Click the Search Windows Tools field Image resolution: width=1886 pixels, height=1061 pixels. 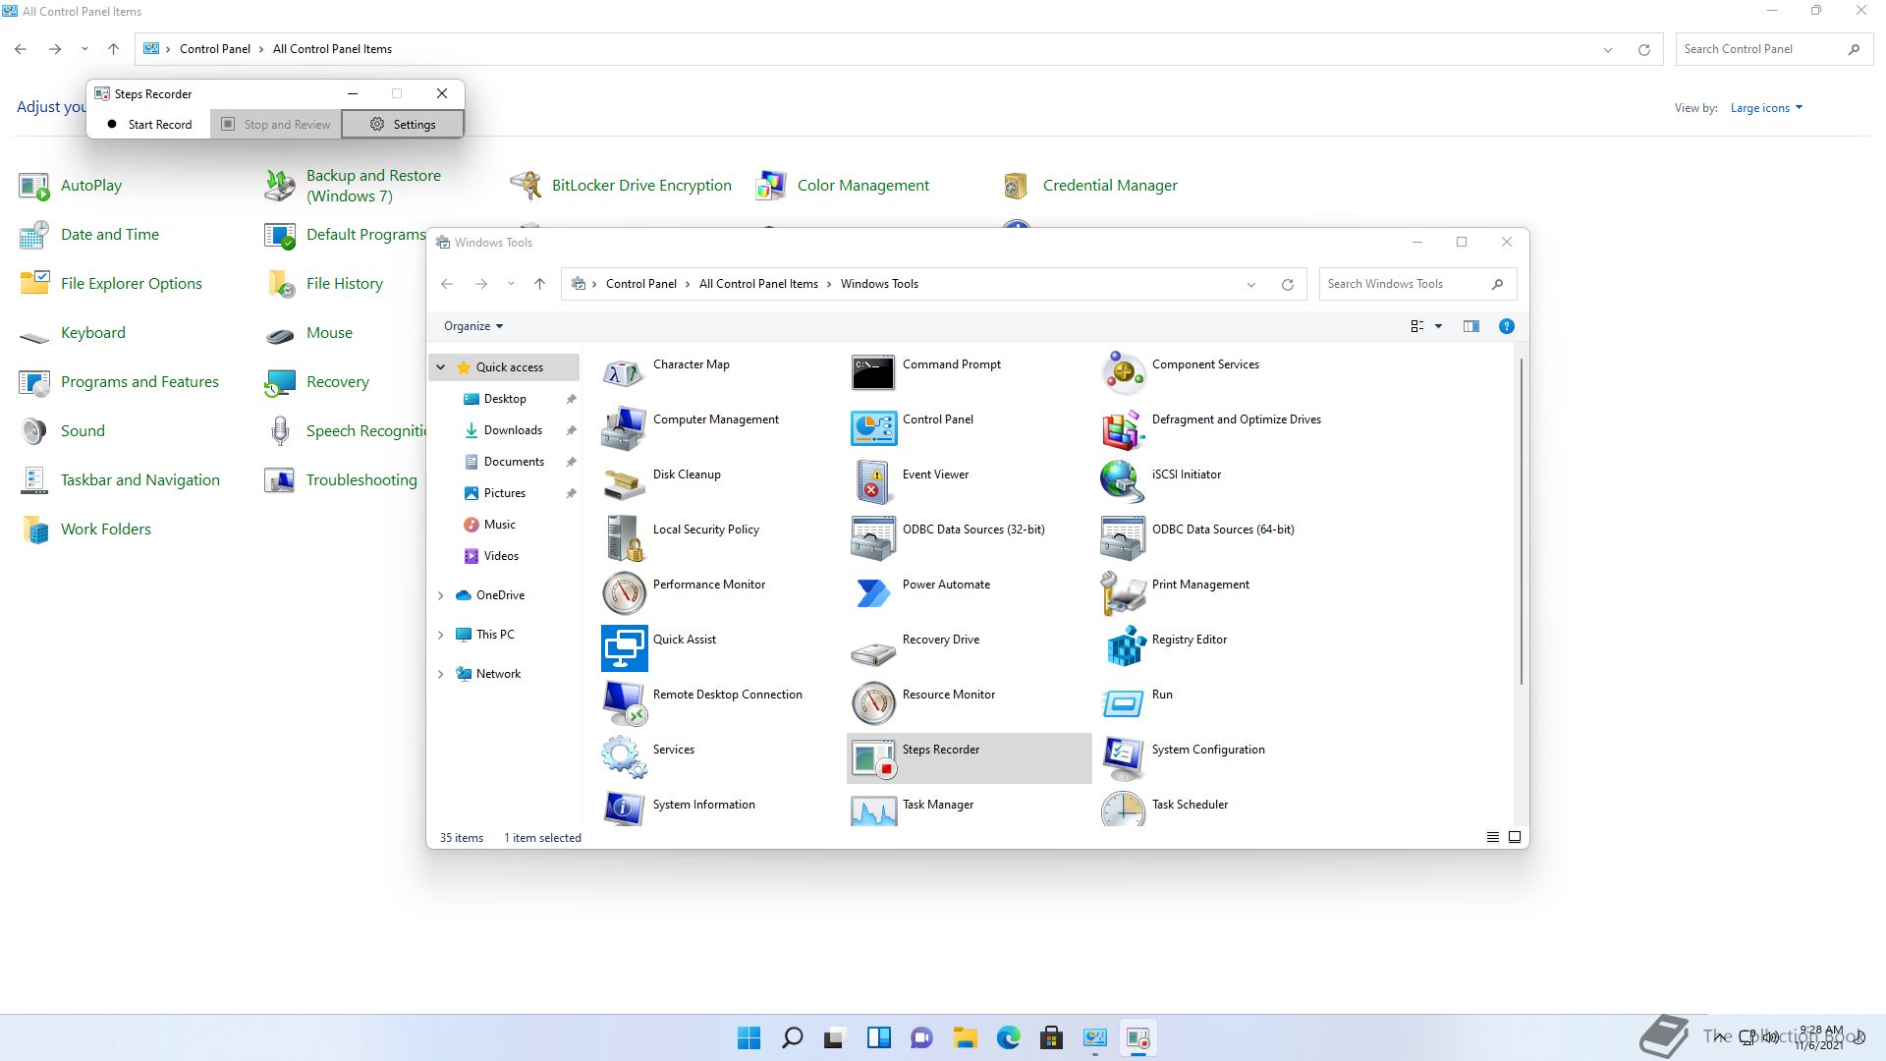point(1405,284)
